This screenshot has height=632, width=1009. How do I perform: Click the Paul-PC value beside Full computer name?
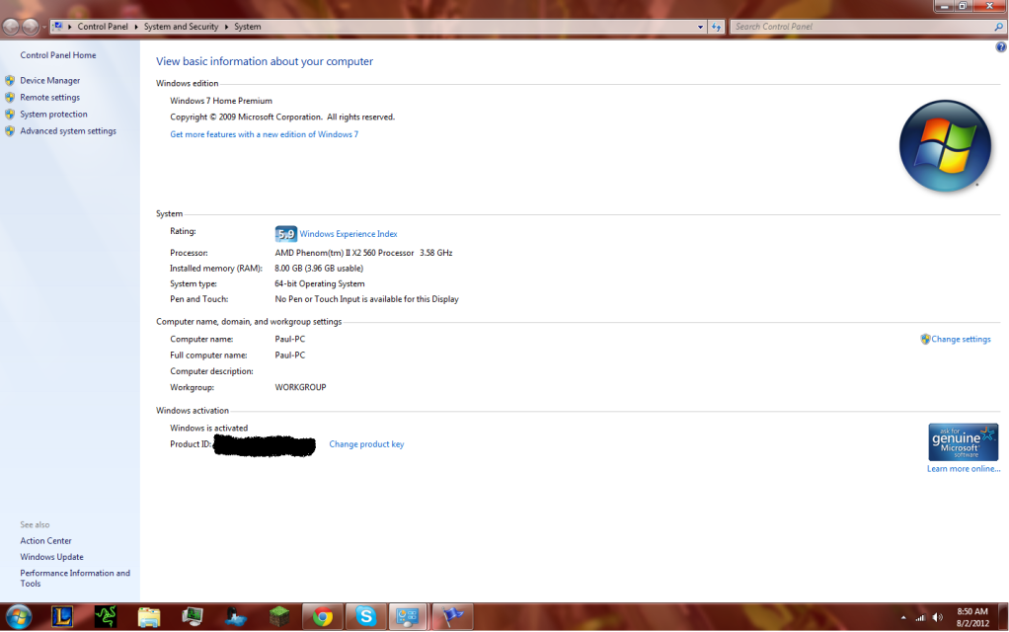tap(290, 355)
